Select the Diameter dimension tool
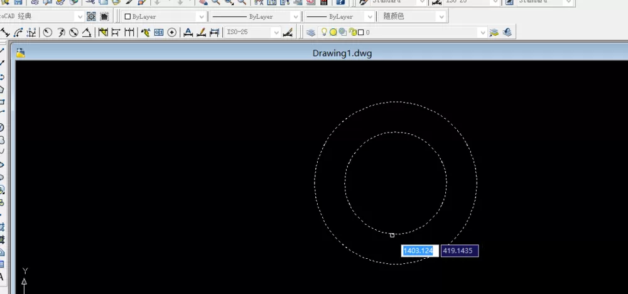The height and width of the screenshot is (294, 628). click(73, 33)
